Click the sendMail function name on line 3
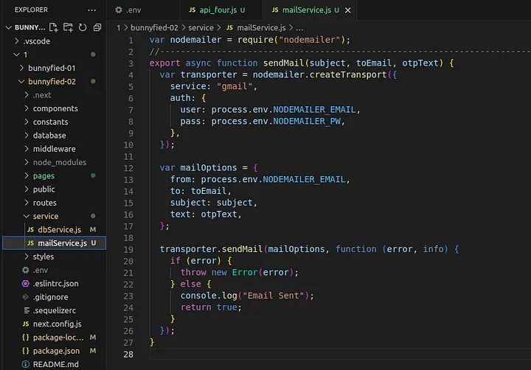This screenshot has height=370, width=531. tap(284, 63)
